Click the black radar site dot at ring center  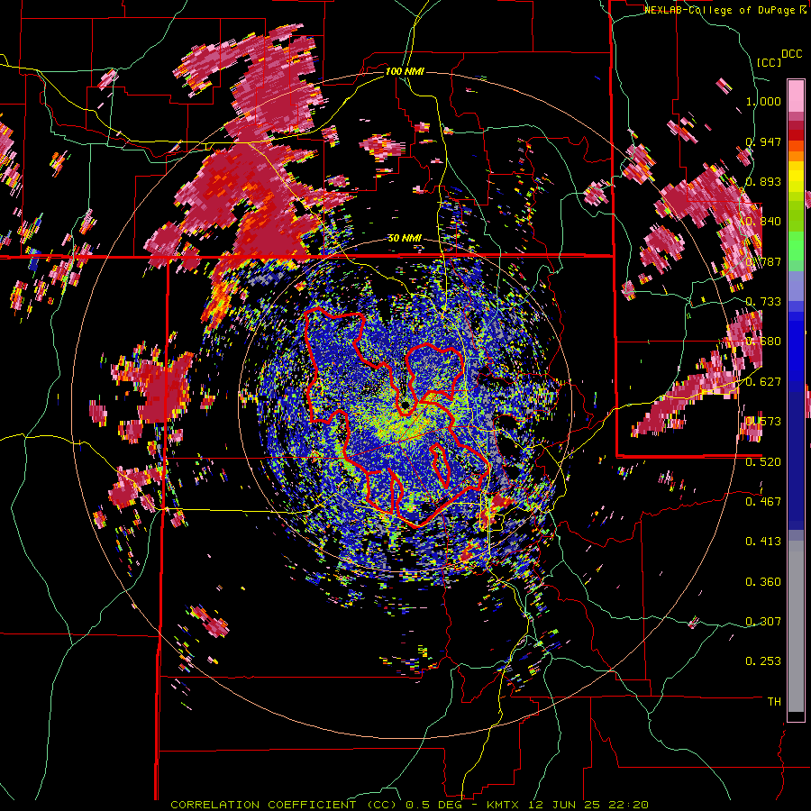[x=406, y=404]
